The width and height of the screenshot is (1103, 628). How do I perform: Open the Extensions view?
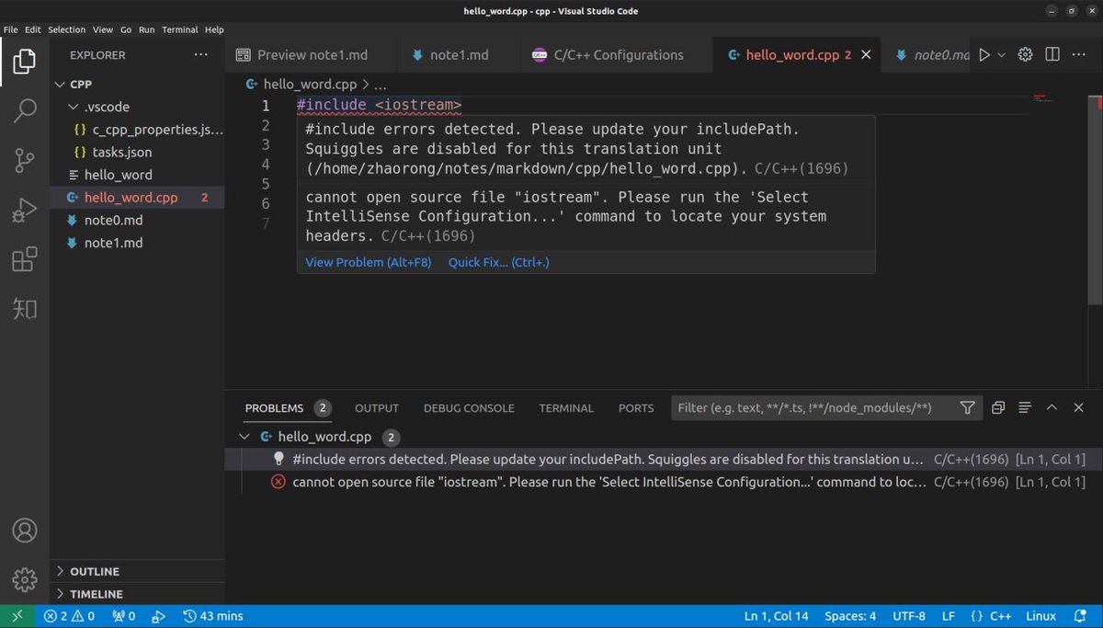[25, 260]
